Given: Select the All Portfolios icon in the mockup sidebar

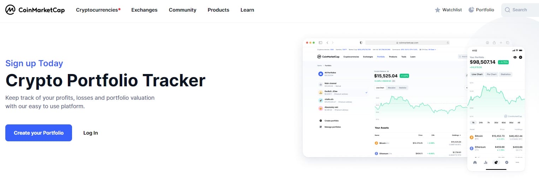Looking at the screenshot, I should point(321,74).
